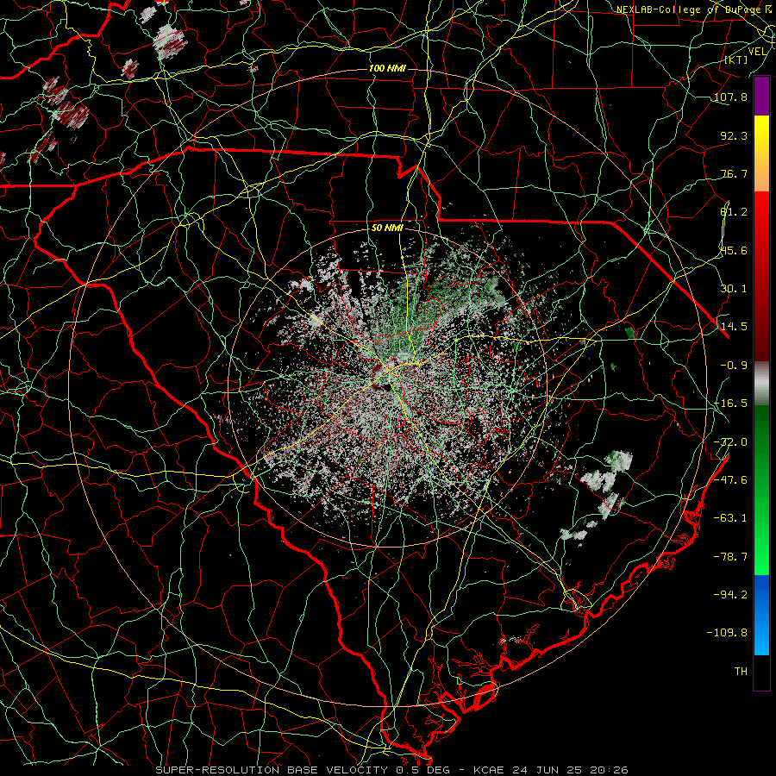Click the -16.5 legend value

click(730, 404)
